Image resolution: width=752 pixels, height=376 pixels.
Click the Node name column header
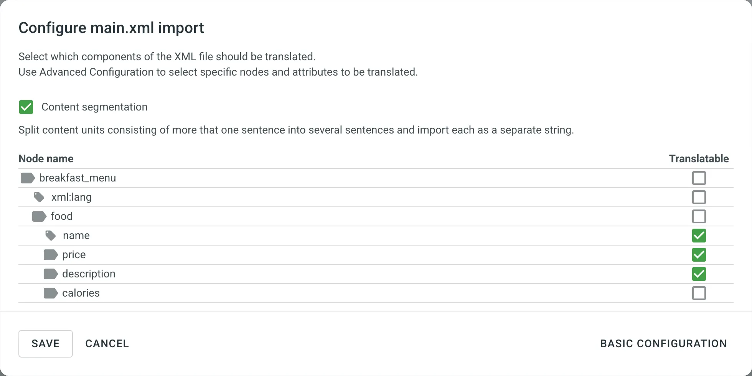46,158
